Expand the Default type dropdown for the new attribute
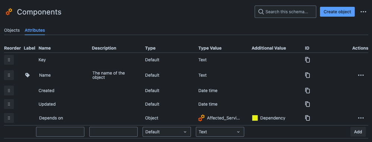 tap(167, 132)
